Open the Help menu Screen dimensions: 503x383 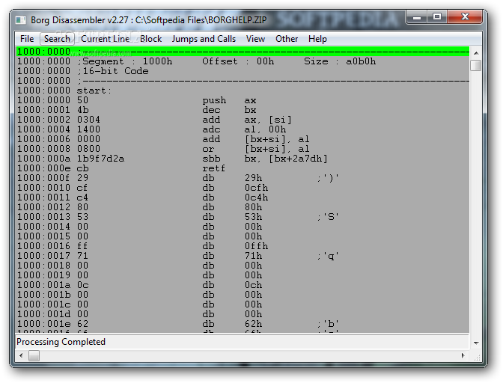tap(317, 39)
